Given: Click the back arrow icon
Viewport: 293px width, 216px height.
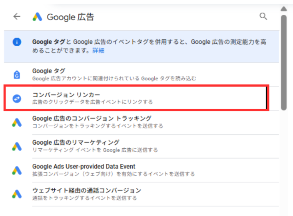Looking at the screenshot, I should coord(17,16).
